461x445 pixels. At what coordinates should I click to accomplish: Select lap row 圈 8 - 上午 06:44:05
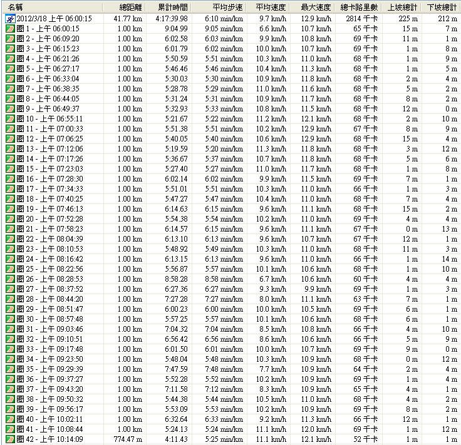(x=232, y=100)
